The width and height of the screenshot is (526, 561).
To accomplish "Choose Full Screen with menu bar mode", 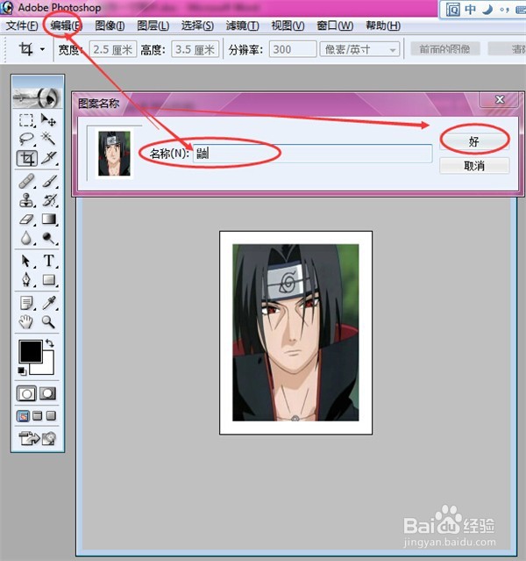I will (37, 416).
